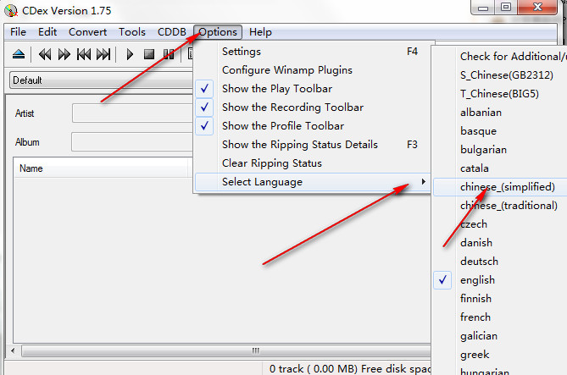This screenshot has width=567, height=375.
Task: Click the Album input field
Action: coord(132,141)
